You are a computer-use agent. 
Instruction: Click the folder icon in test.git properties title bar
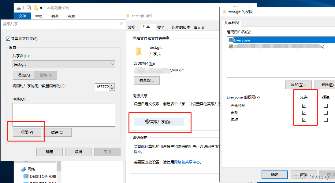pos(128,16)
